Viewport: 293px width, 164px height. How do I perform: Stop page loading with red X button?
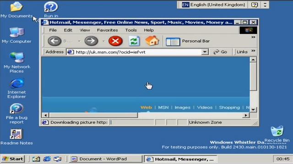point(115,41)
